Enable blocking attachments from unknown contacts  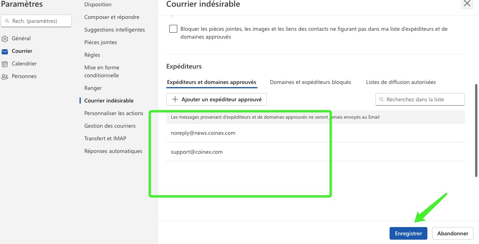click(x=173, y=29)
